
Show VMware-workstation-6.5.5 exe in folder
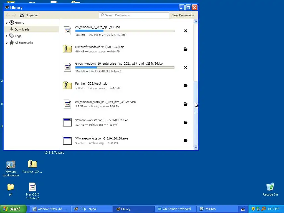[x=186, y=122]
